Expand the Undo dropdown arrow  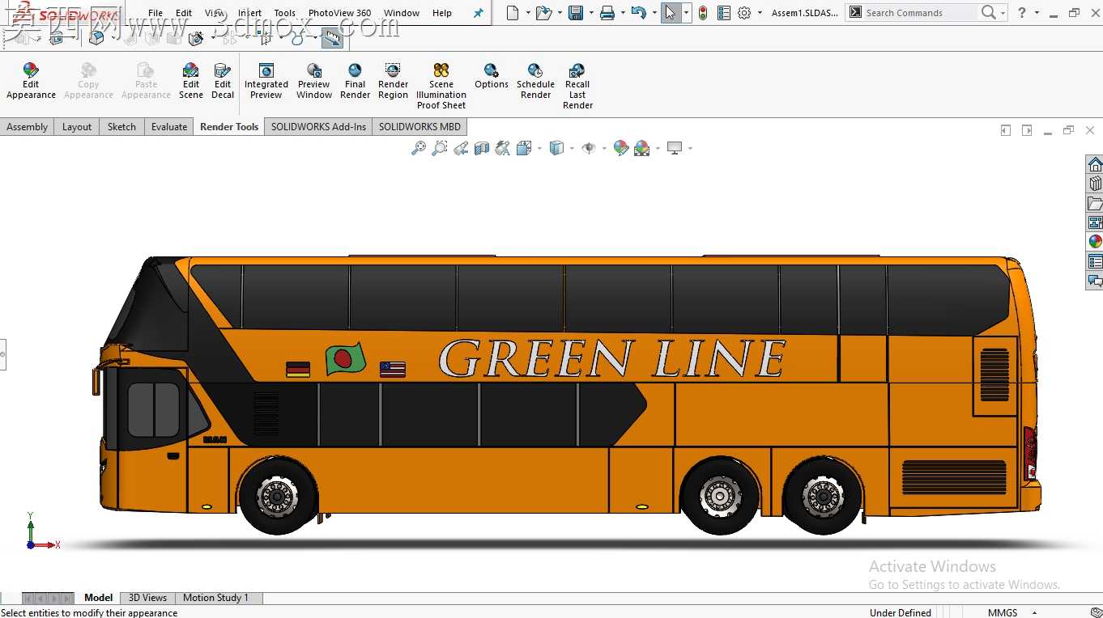654,13
